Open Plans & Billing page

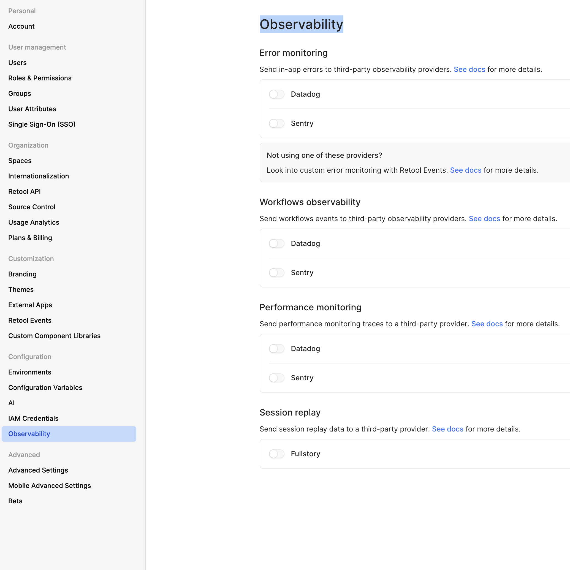click(x=30, y=238)
